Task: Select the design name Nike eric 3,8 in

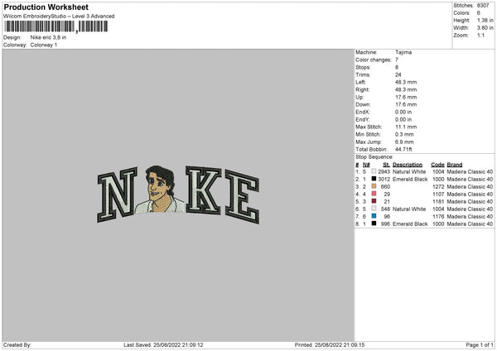Action: click(48, 37)
